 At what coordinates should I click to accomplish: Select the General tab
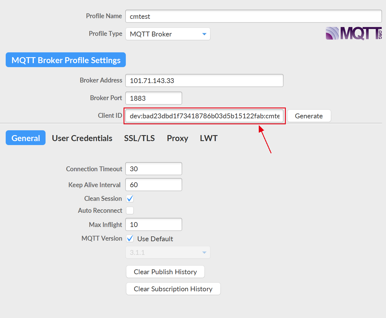[x=26, y=138]
